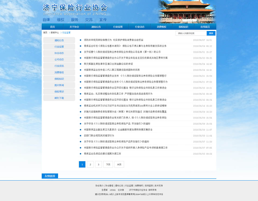The width and height of the screenshot is (258, 201).
Task: Go to page 2 of the list
Action: (x=90, y=164)
